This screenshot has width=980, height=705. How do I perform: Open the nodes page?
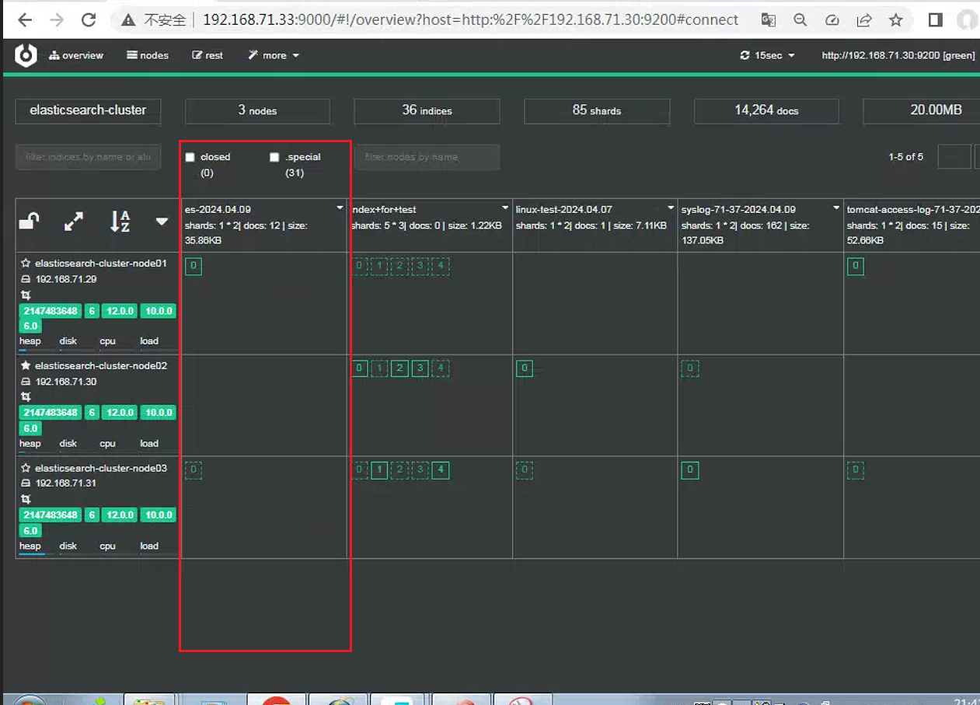click(148, 55)
